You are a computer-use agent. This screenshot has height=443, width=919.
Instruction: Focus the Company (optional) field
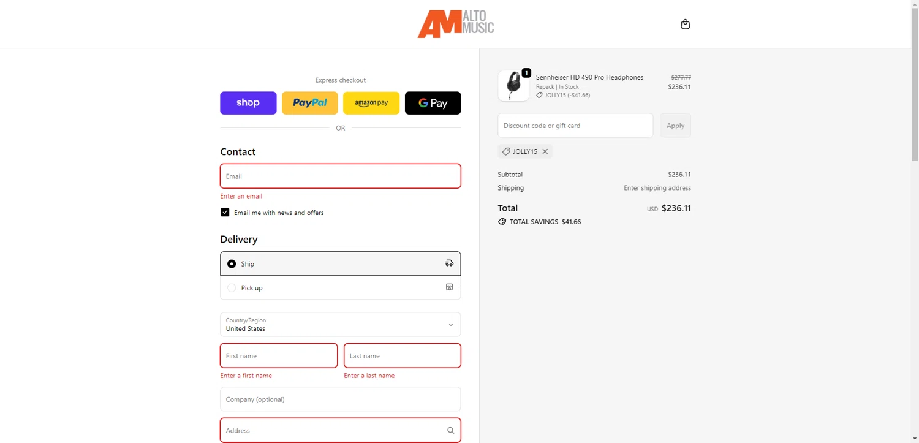[340, 399]
